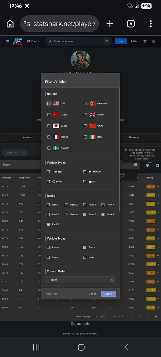This screenshot has height=357, width=161.
Task: Click Clear All in filter dialog
Action: click(52, 294)
